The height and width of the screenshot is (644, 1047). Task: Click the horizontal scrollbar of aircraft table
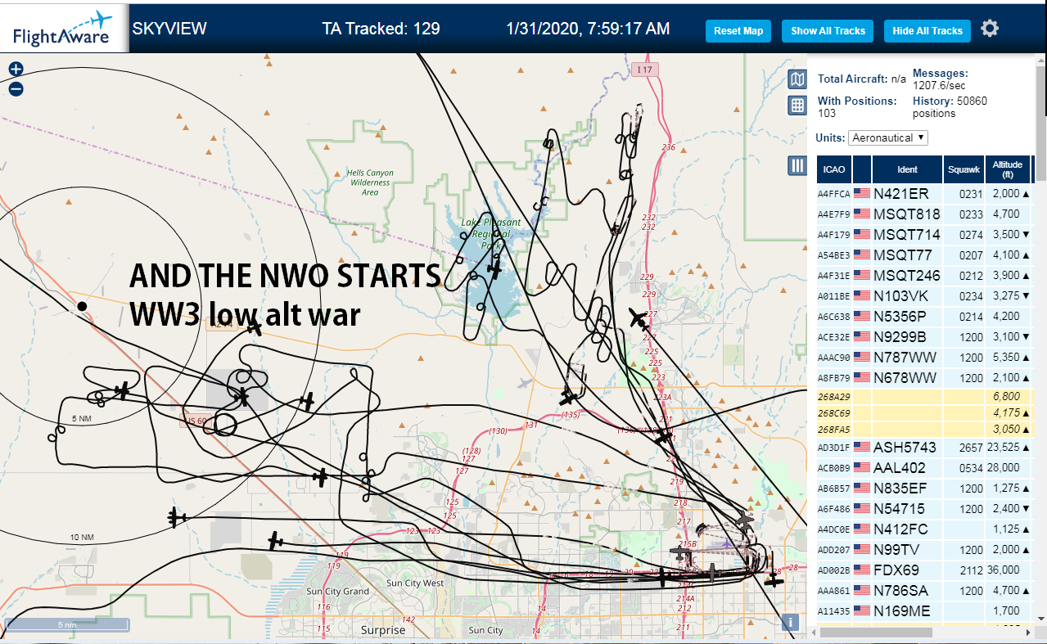click(x=875, y=633)
